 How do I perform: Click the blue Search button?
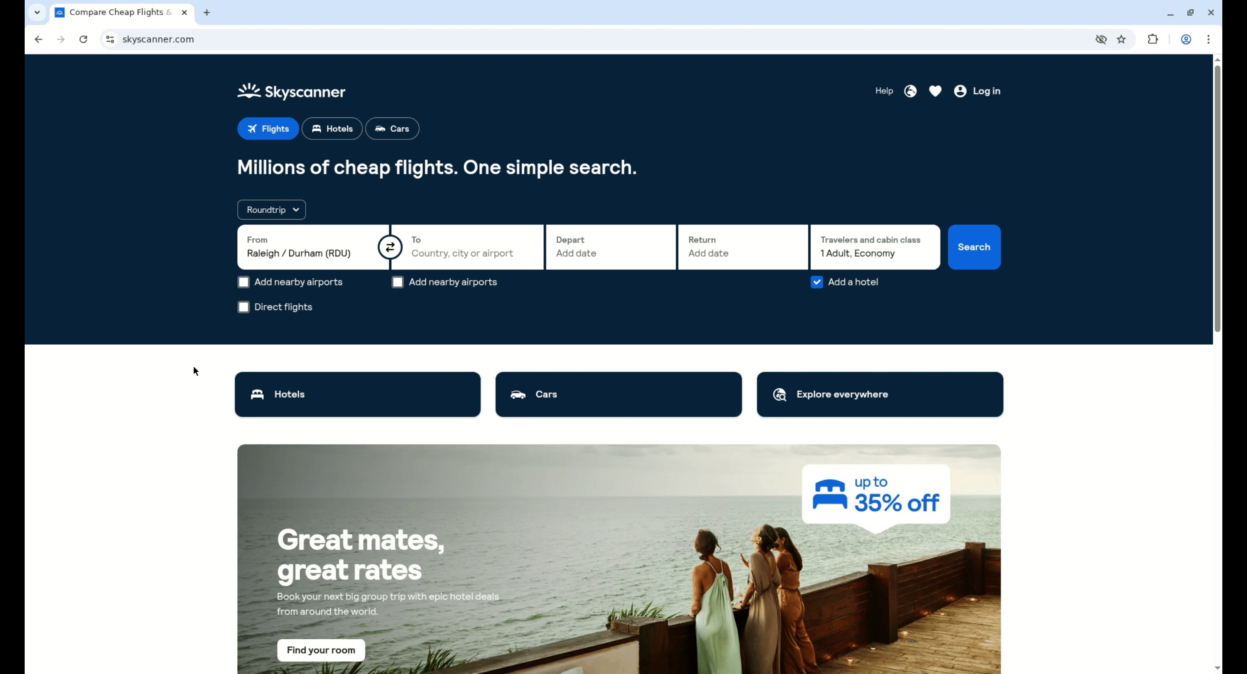point(974,247)
